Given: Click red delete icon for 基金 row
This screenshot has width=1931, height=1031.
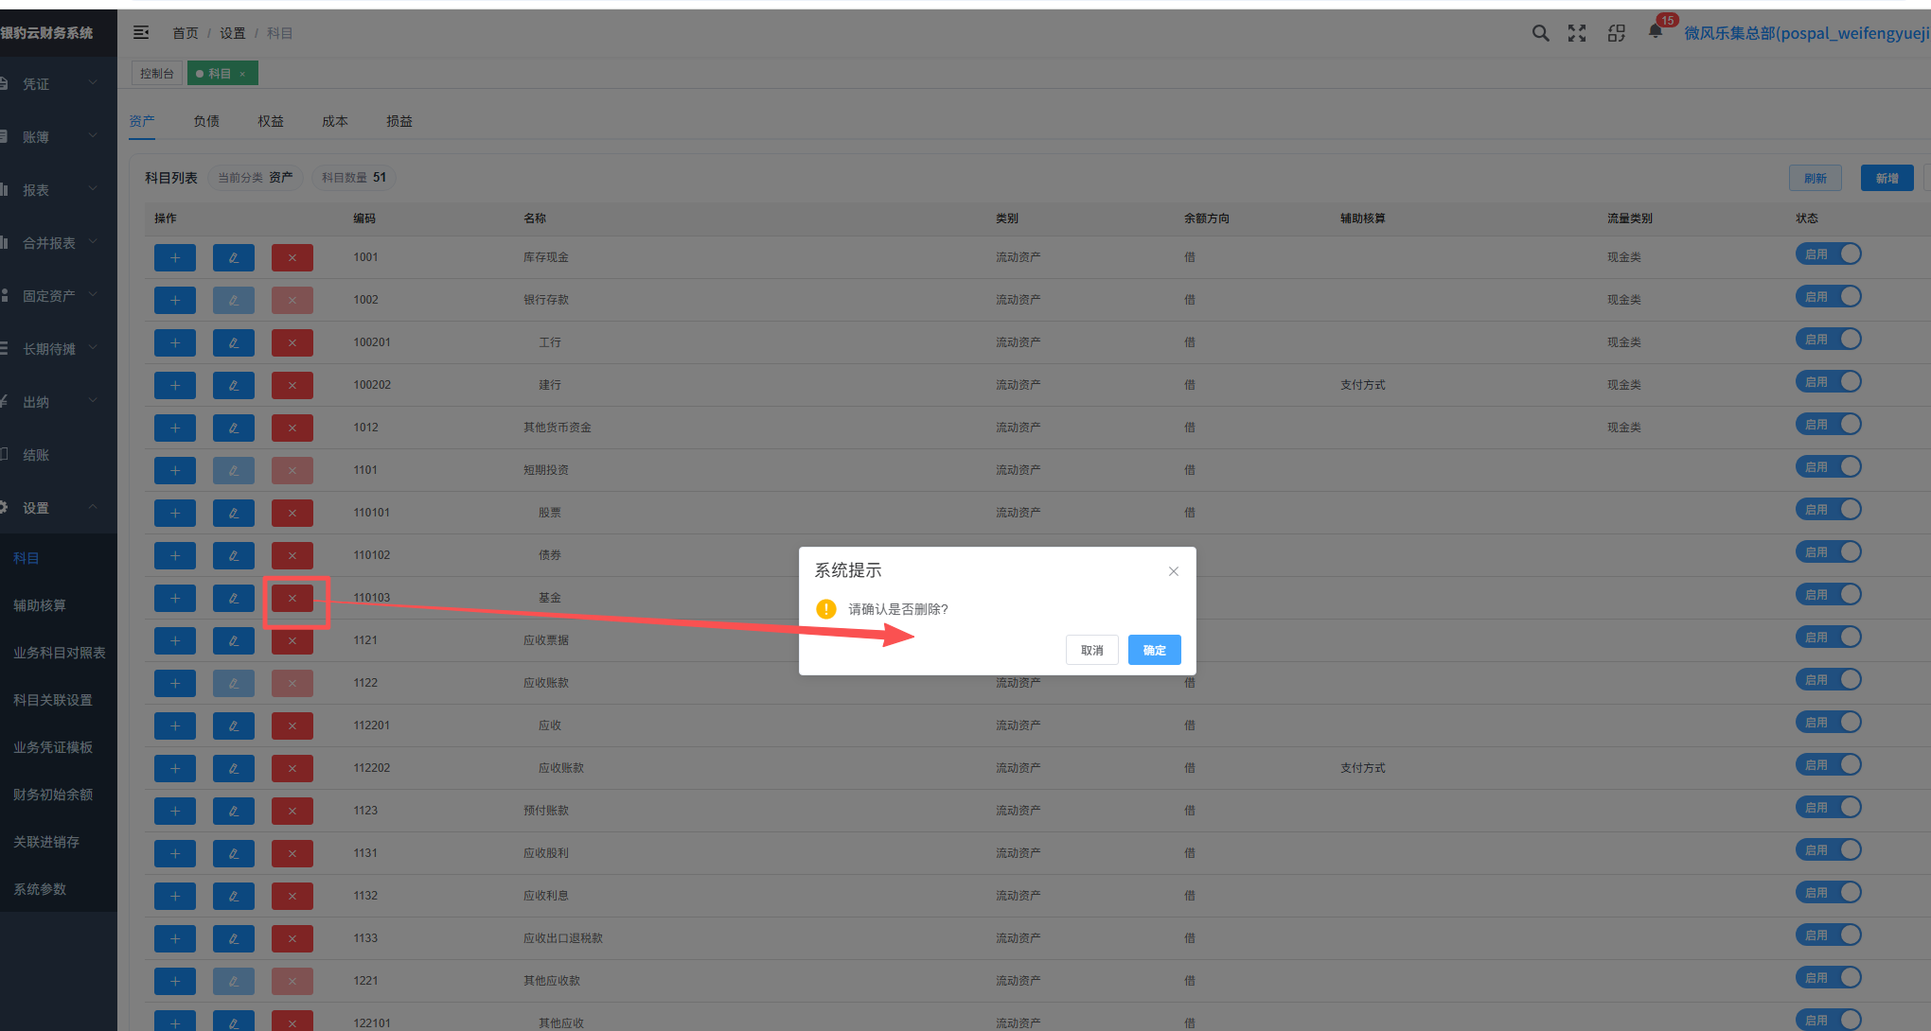Looking at the screenshot, I should pyautogui.click(x=292, y=598).
